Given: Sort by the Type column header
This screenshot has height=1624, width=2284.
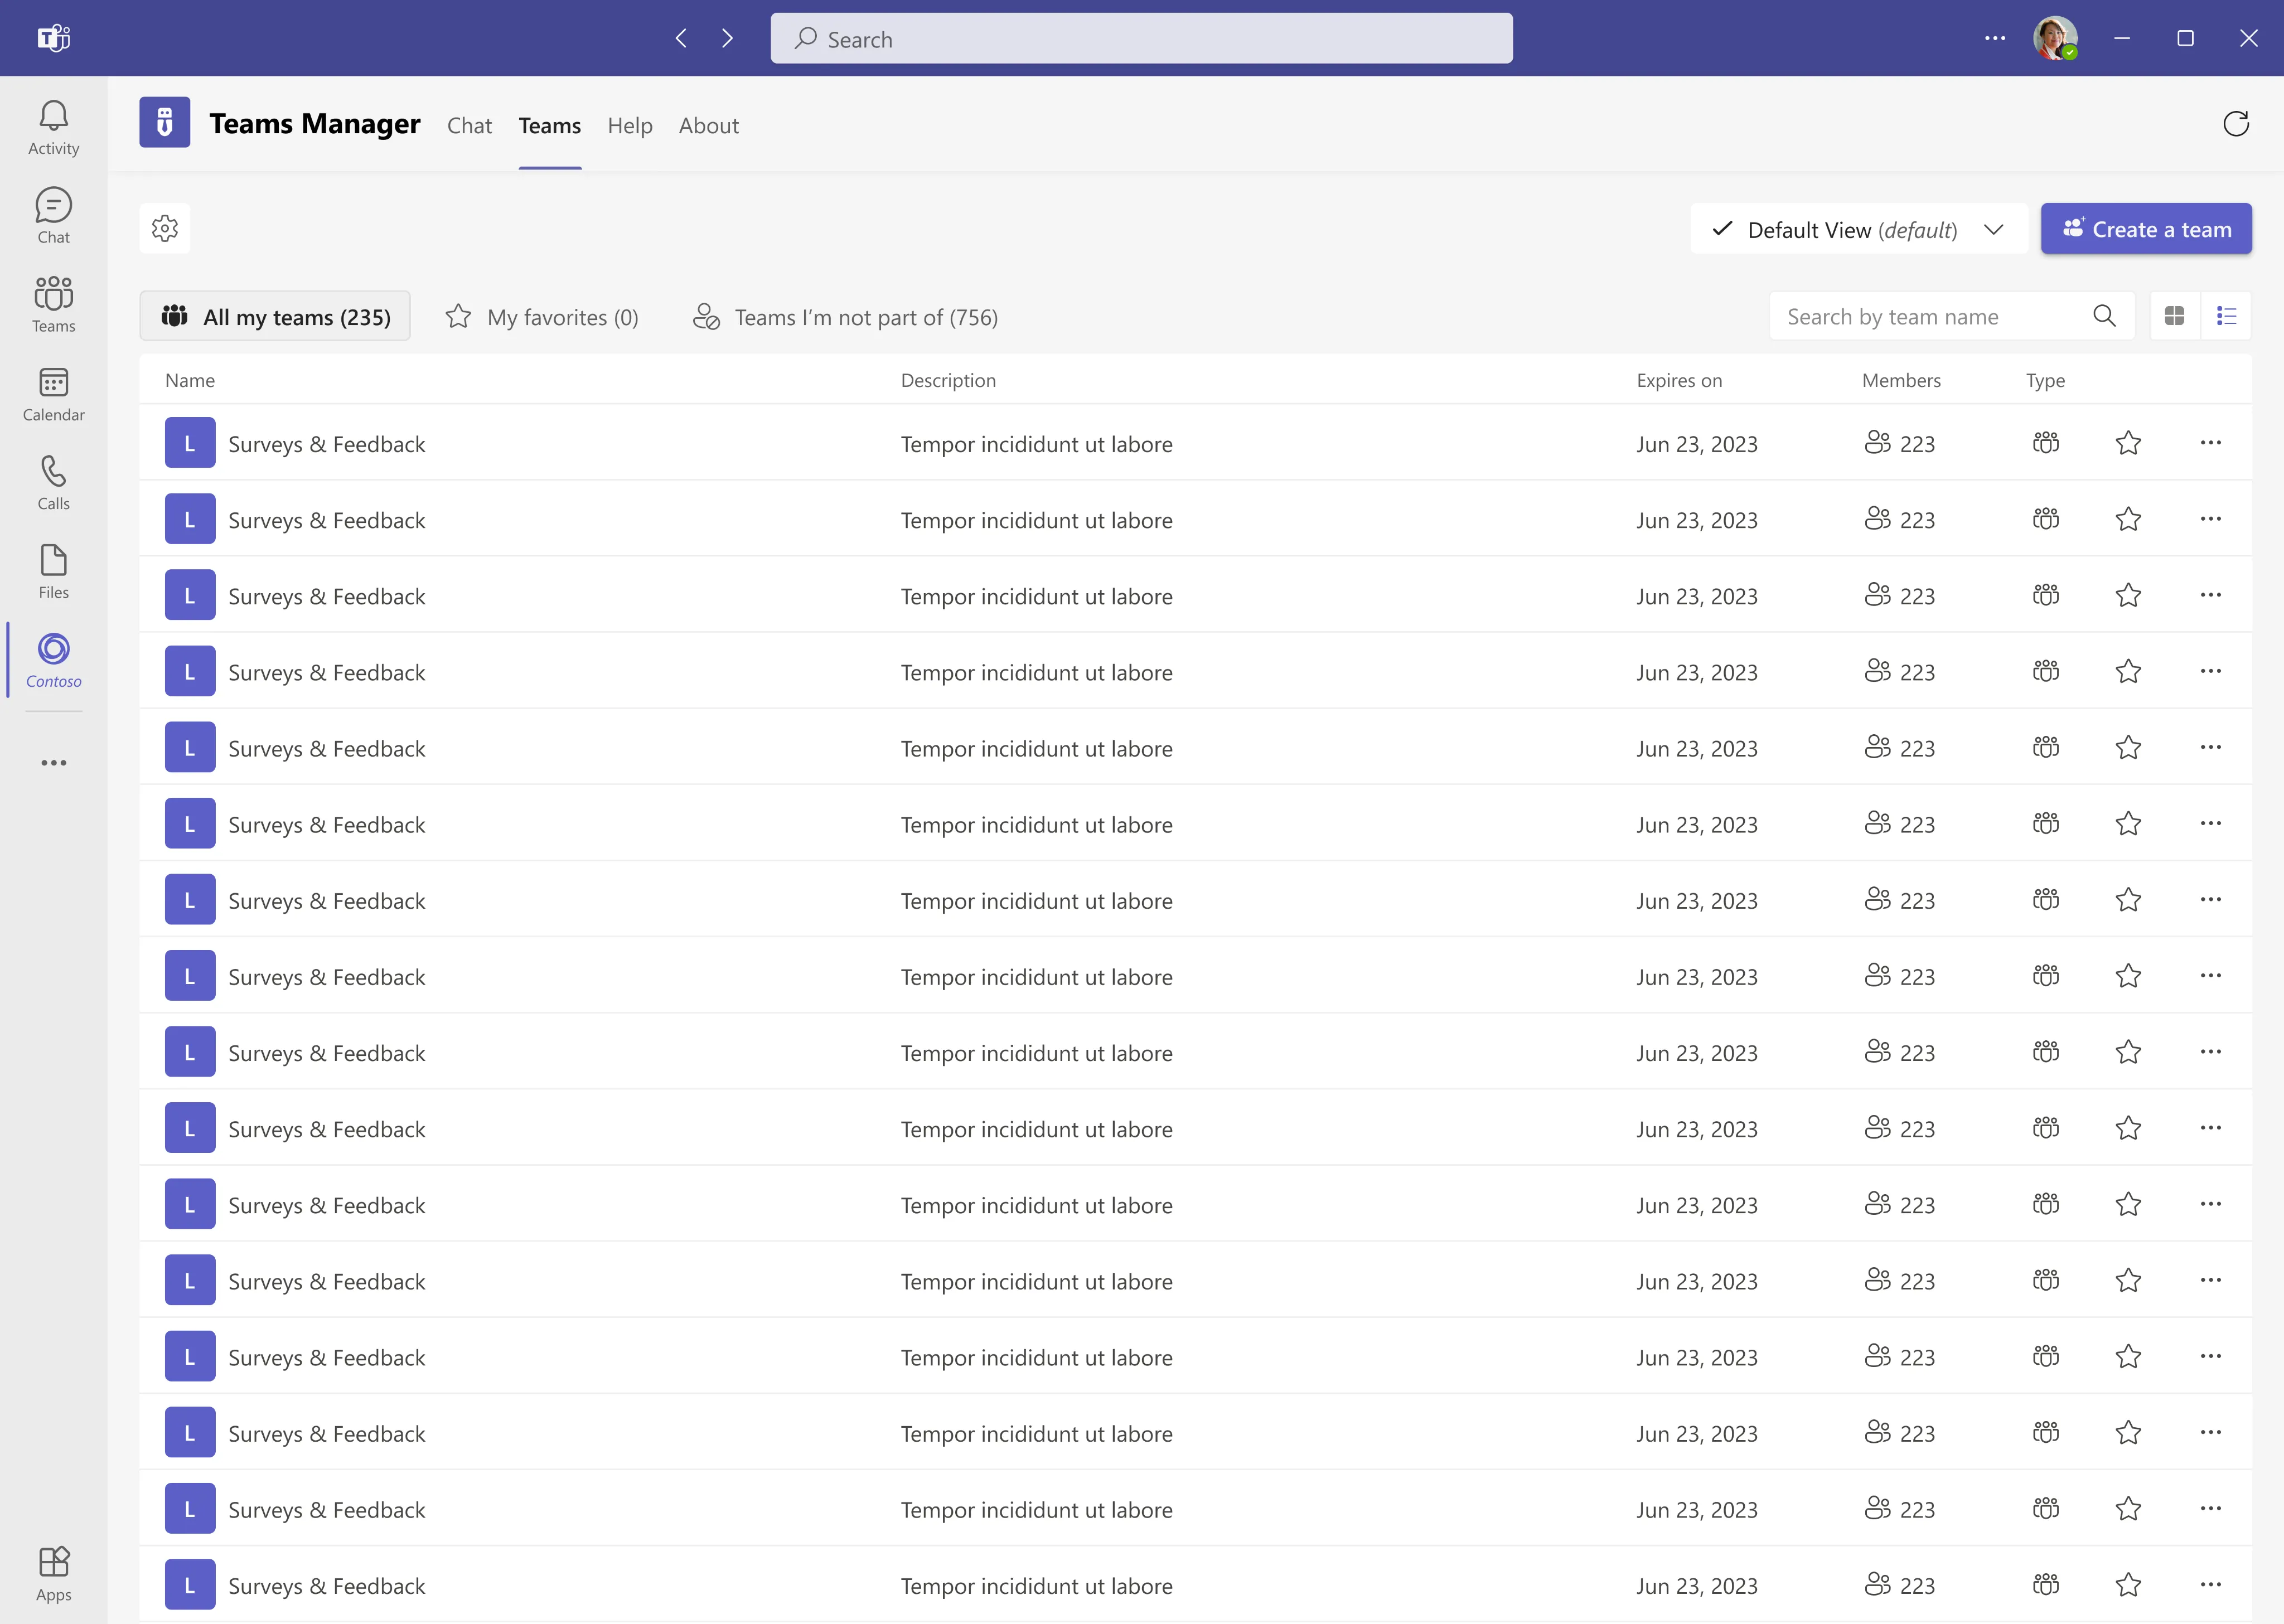Looking at the screenshot, I should (2045, 380).
